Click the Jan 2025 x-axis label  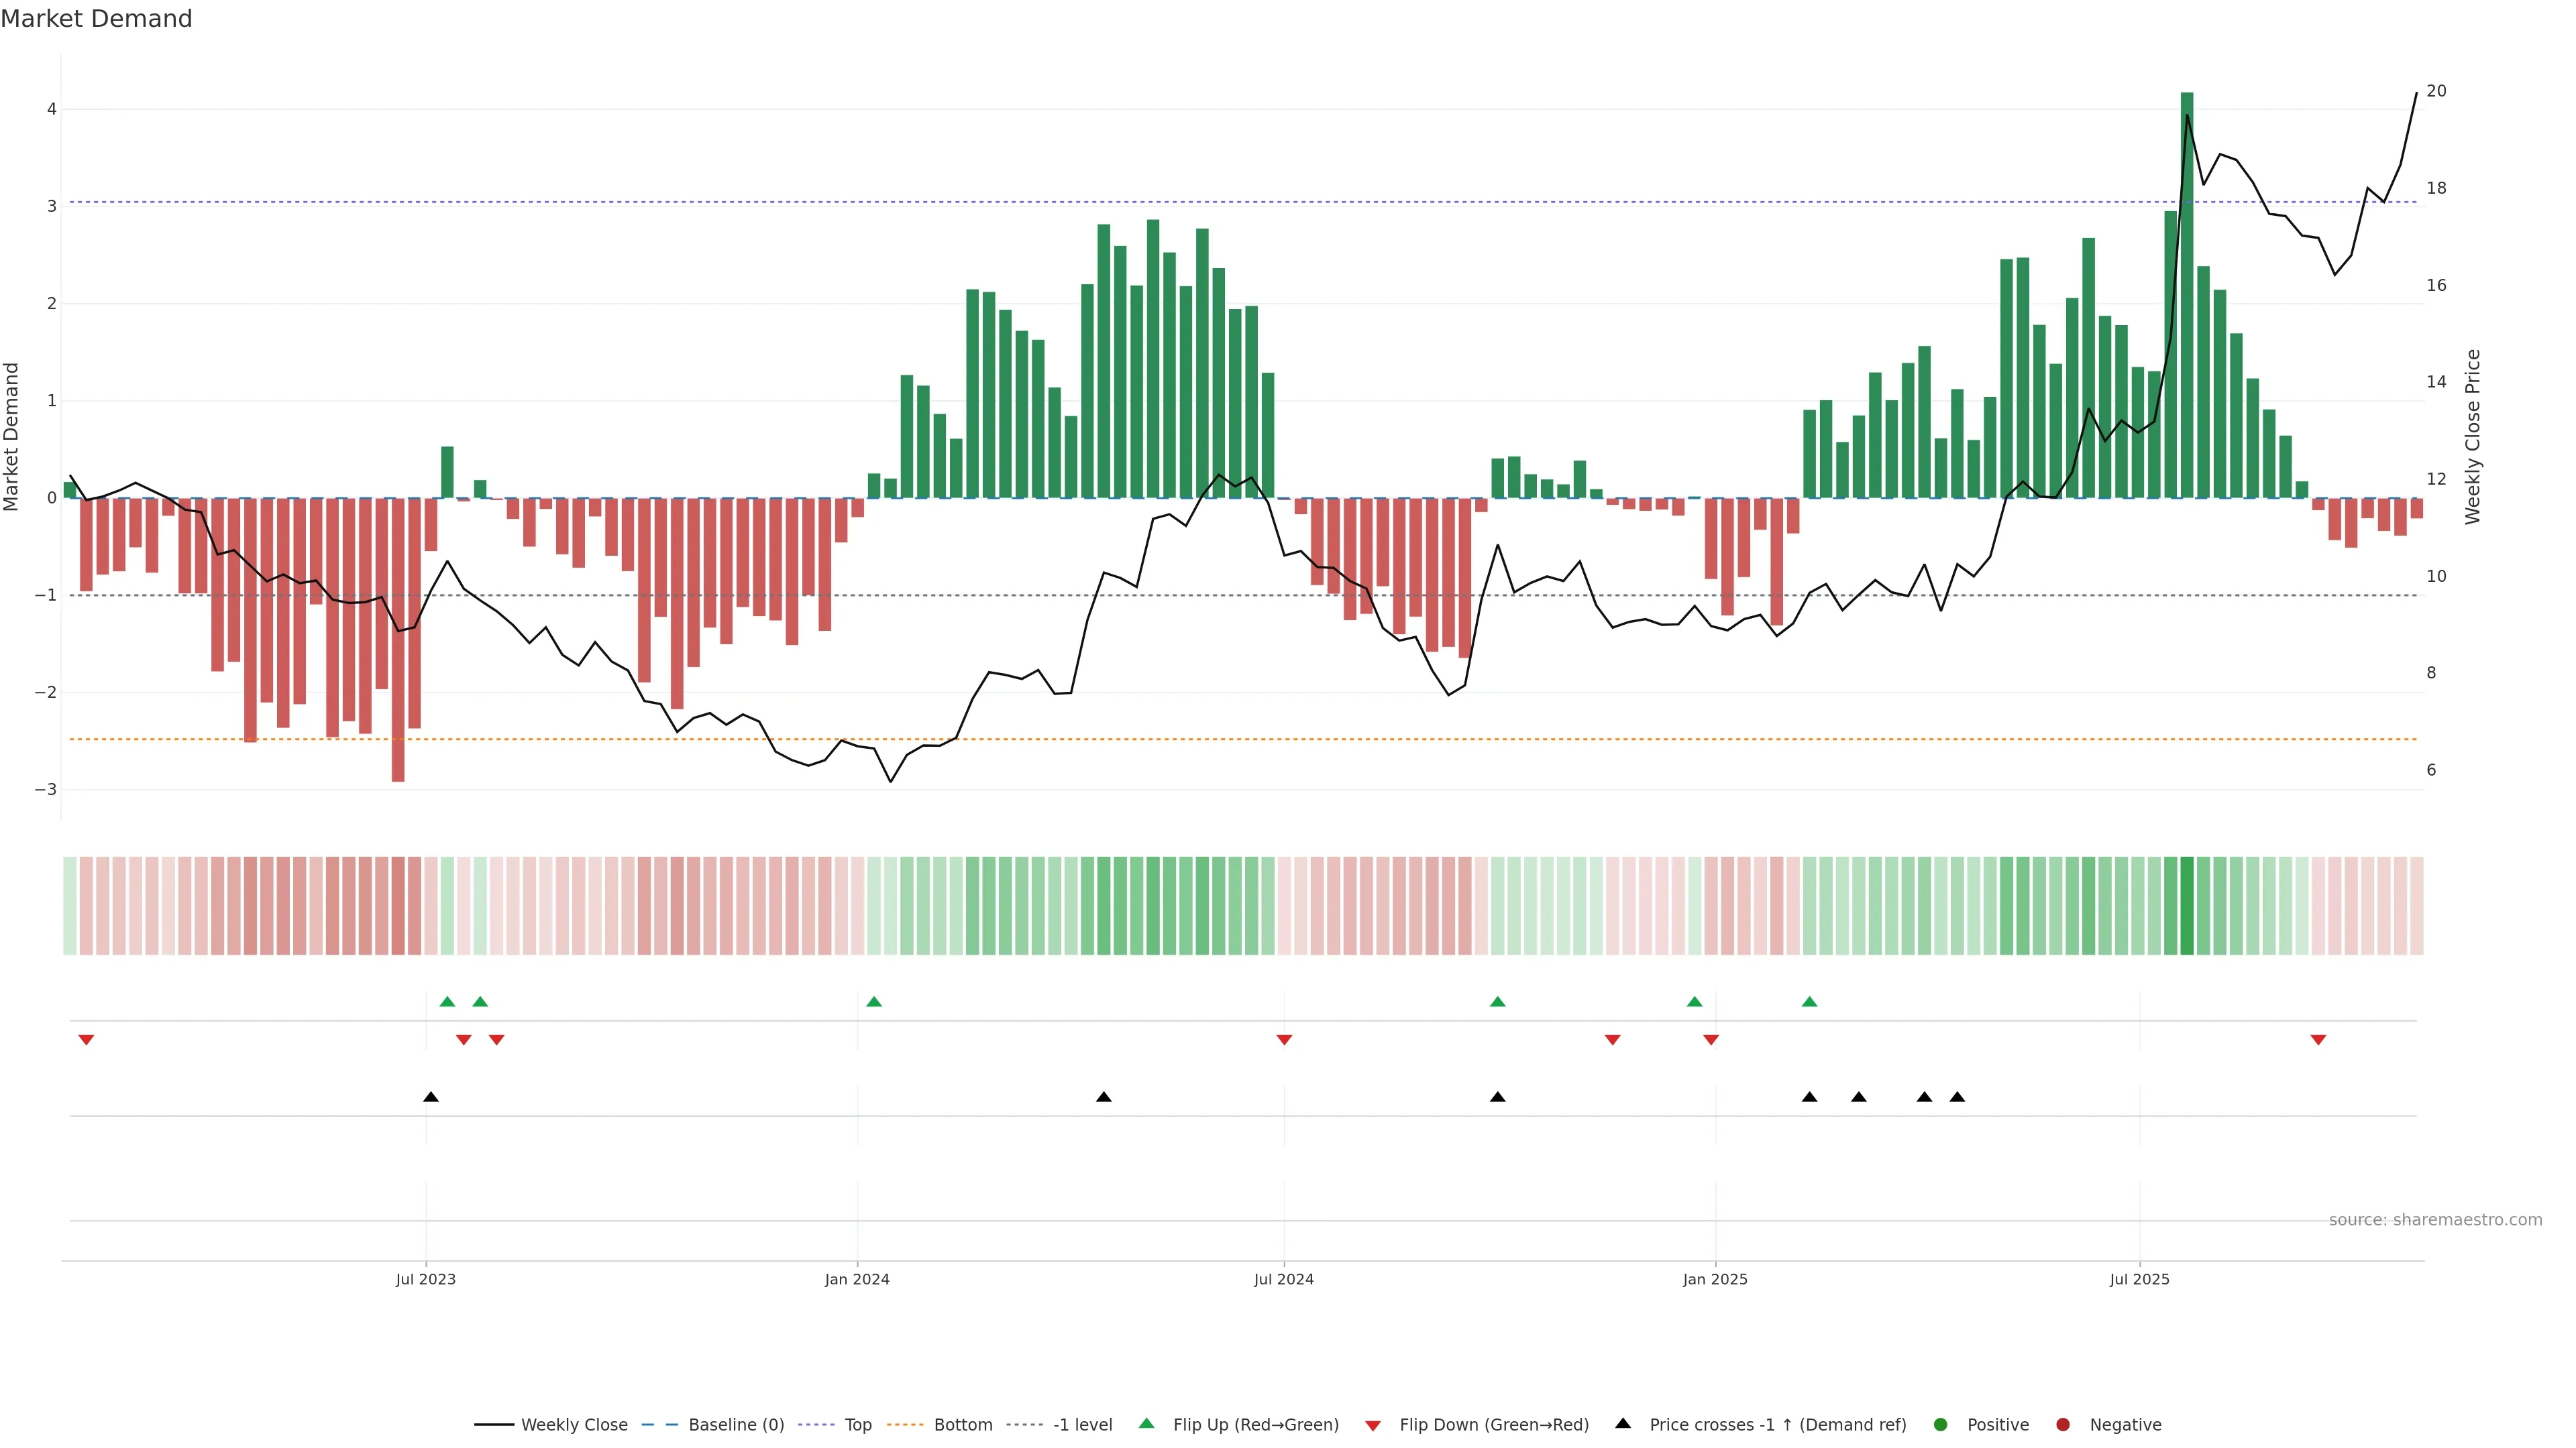tap(1715, 1279)
